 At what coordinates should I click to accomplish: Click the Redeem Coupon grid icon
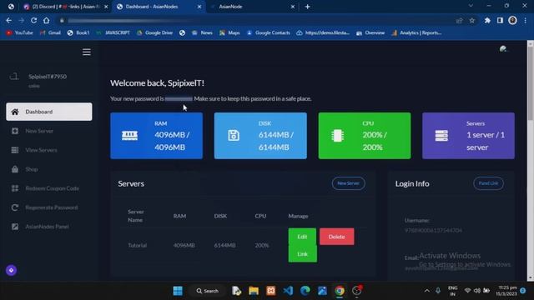[15, 188]
